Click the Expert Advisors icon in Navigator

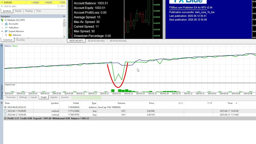(6, 31)
